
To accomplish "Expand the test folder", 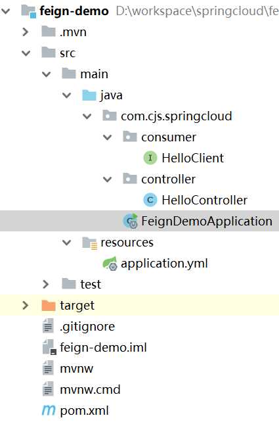I will coord(46,284).
